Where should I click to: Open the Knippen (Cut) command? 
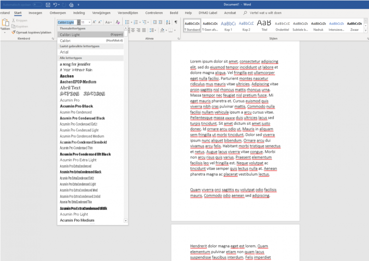pos(20,20)
